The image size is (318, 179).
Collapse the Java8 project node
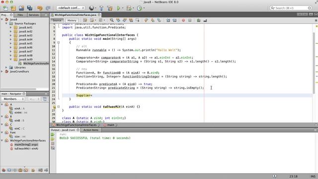pos(2,19)
